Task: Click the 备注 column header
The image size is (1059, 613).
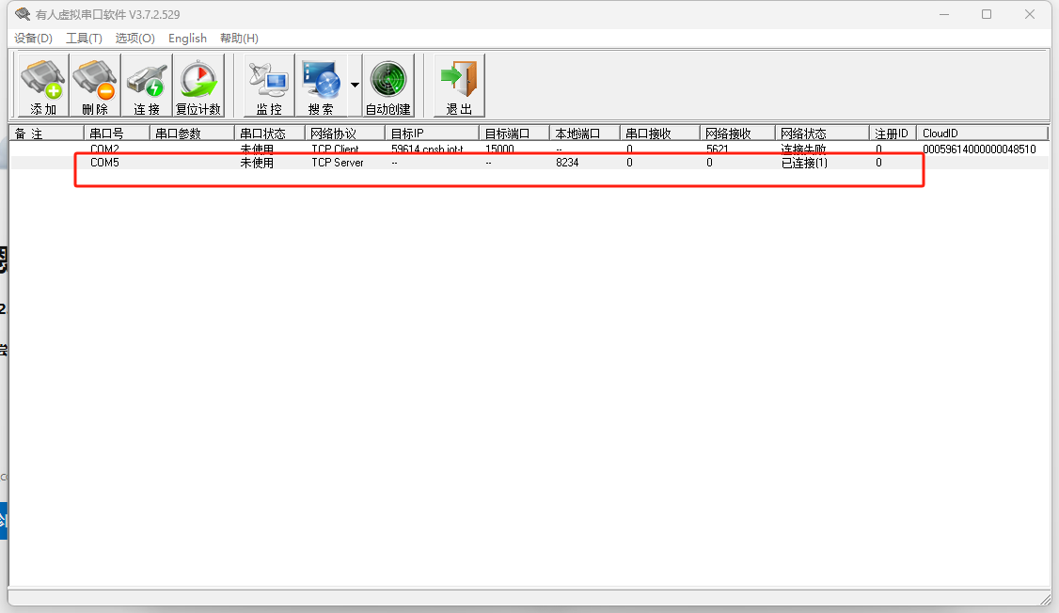Action: tap(47, 133)
